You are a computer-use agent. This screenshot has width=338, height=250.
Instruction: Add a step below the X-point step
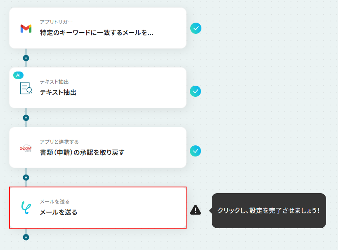coord(26,178)
